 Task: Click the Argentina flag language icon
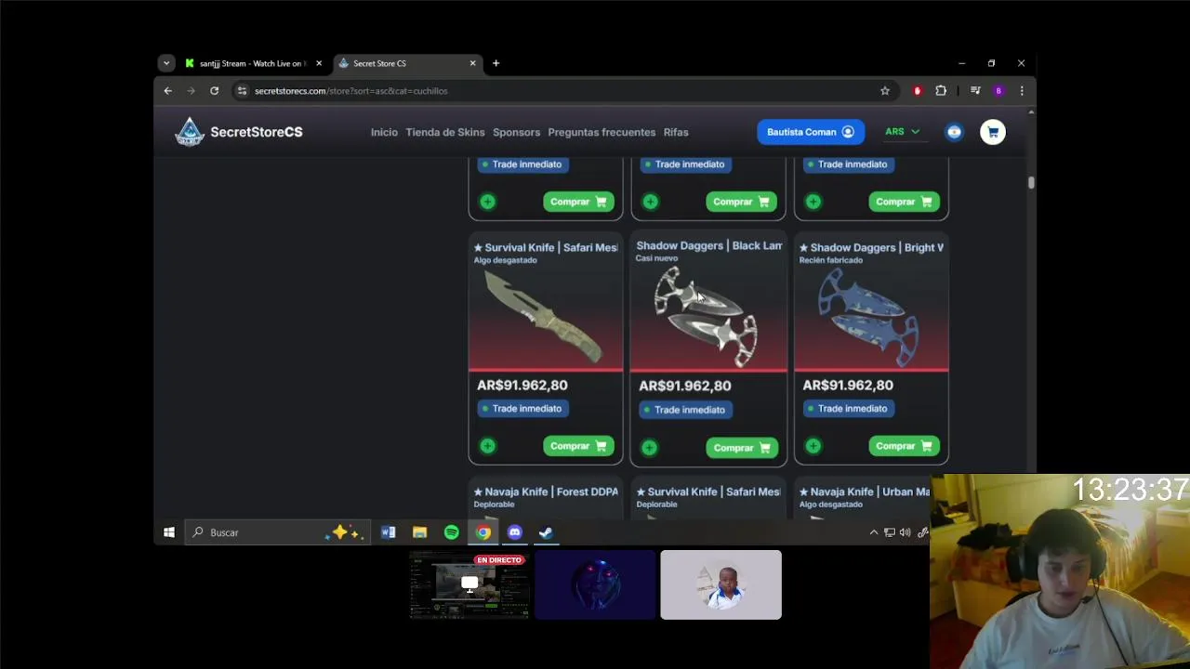tap(954, 132)
